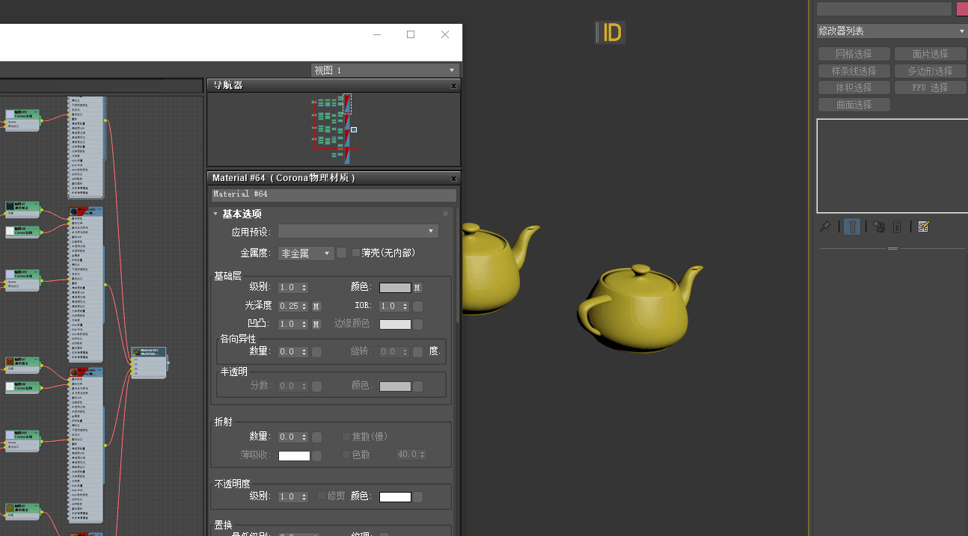The height and width of the screenshot is (536, 968).
Task: Toggle show end result icon
Action: pos(852,227)
